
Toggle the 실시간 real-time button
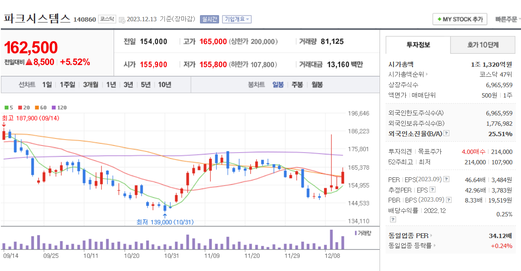tap(209, 19)
